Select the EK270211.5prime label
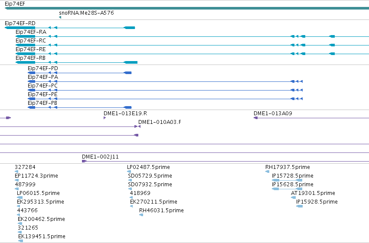This screenshot has width=369, height=243. [153, 202]
